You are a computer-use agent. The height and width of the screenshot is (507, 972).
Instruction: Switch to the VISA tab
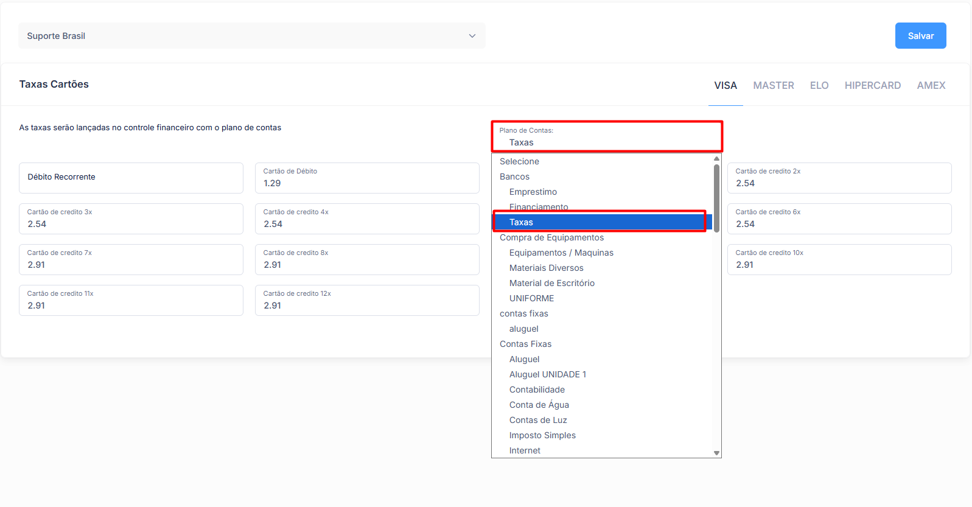(726, 86)
